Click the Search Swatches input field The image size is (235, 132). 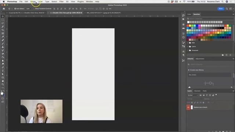coord(210,19)
